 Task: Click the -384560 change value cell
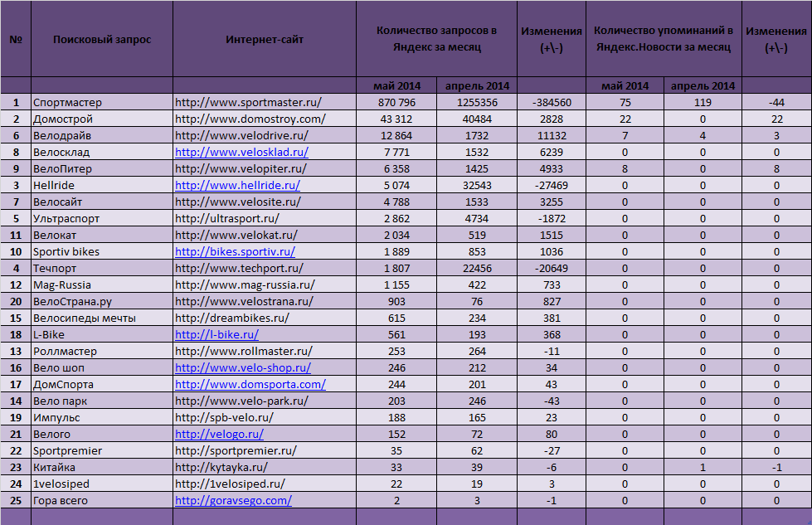click(x=551, y=103)
